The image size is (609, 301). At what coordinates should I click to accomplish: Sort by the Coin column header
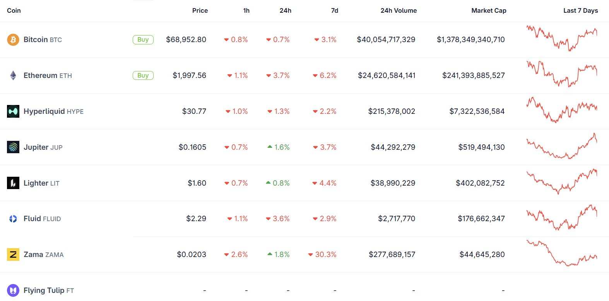click(14, 10)
